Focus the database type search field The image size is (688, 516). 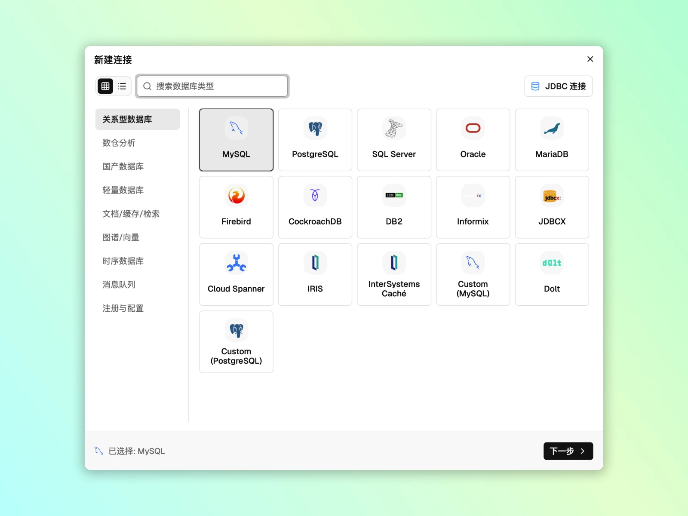[x=212, y=86]
